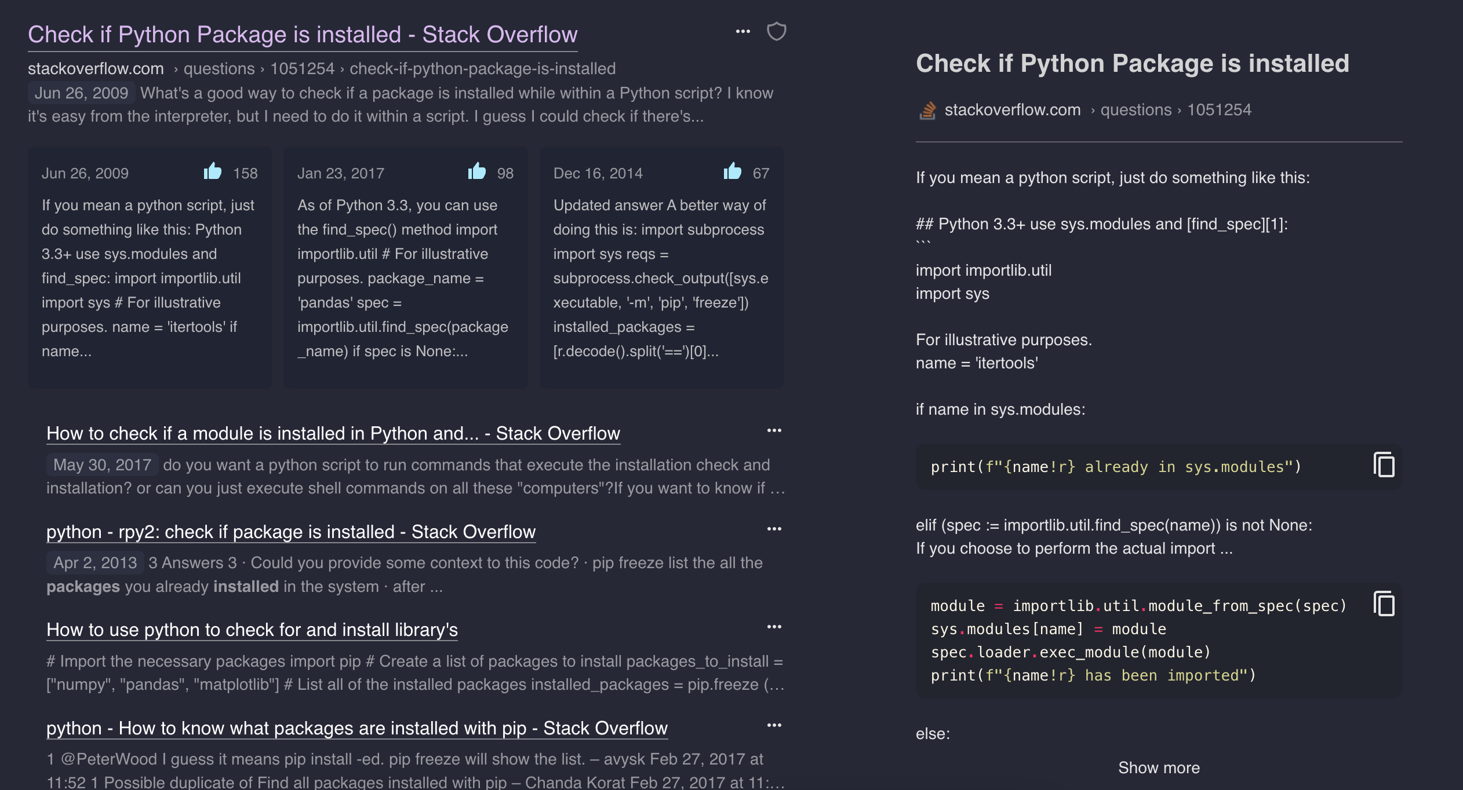Open options menu for rpy2 result
This screenshot has height=790, width=1463.
pos(774,529)
